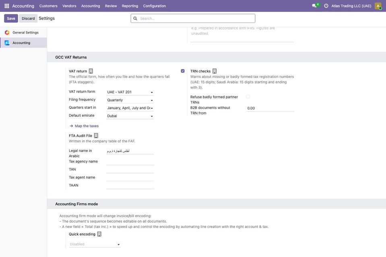Click the company icon beside Quick encoding

click(x=99, y=234)
